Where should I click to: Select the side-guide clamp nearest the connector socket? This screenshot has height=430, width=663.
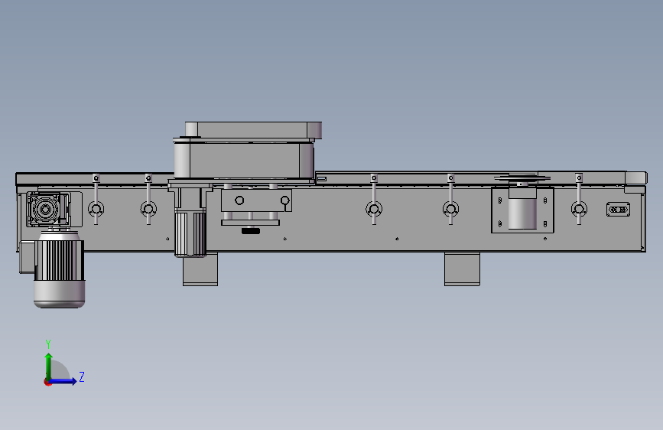[579, 200]
